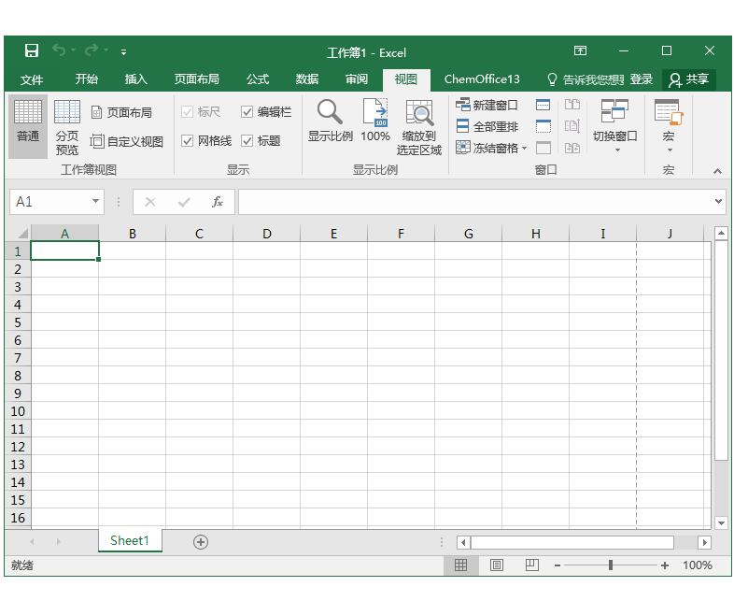The height and width of the screenshot is (615, 734).
Task: Switch to 页面布局 view in Workbook Views
Action: point(121,112)
